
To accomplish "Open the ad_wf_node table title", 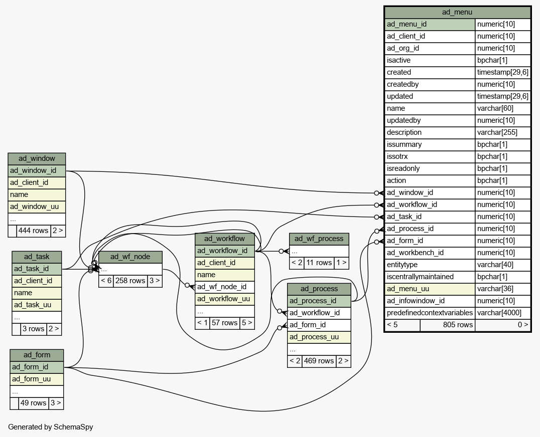I will pos(130,257).
